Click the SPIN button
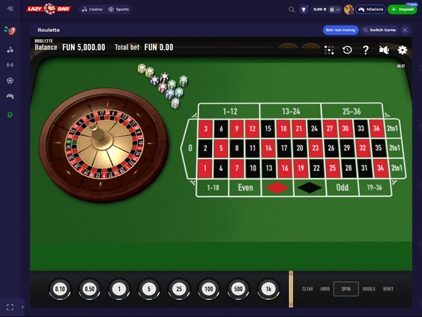The height and width of the screenshot is (317, 422). (x=346, y=288)
